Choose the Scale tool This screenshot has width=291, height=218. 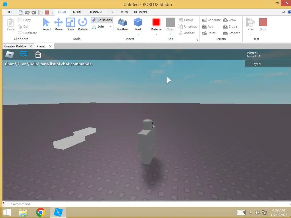pos(70,24)
